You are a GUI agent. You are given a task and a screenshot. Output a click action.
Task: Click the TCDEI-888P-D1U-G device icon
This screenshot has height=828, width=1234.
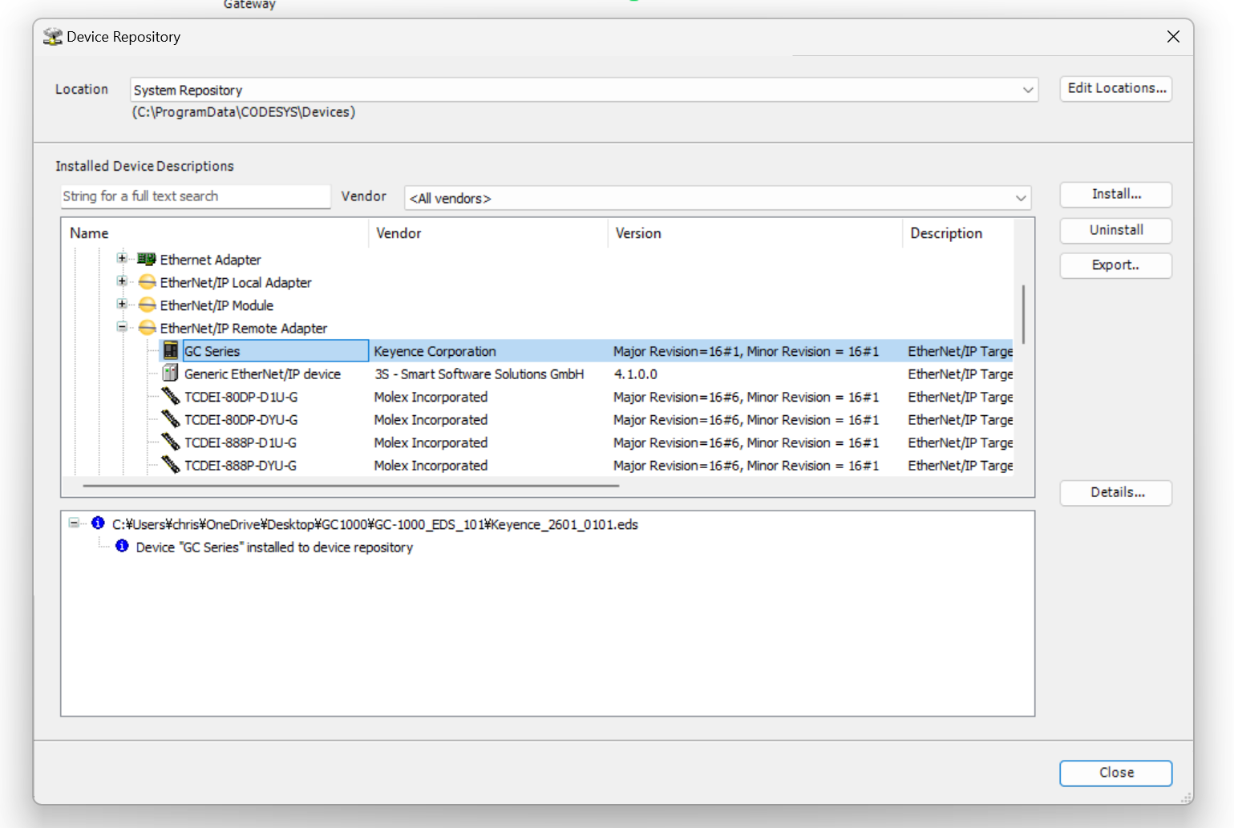coord(171,442)
